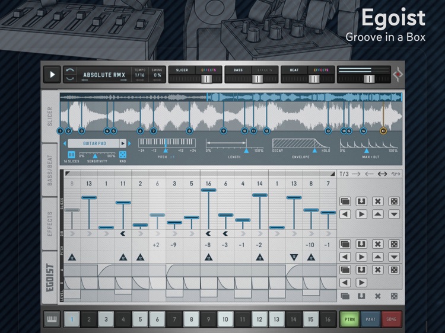
Task: Start playback with the play button
Action: 52,75
